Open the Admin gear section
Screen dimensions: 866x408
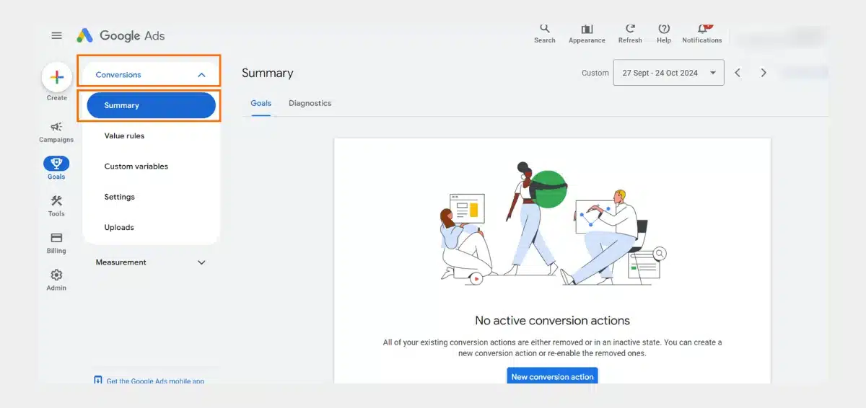point(56,280)
